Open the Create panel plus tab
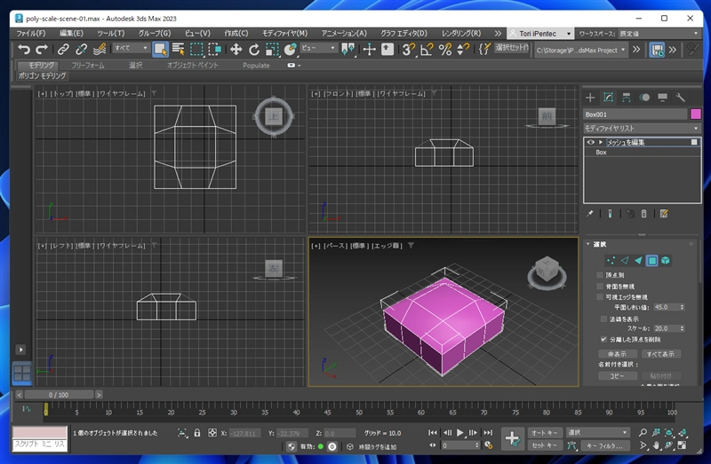 (590, 98)
